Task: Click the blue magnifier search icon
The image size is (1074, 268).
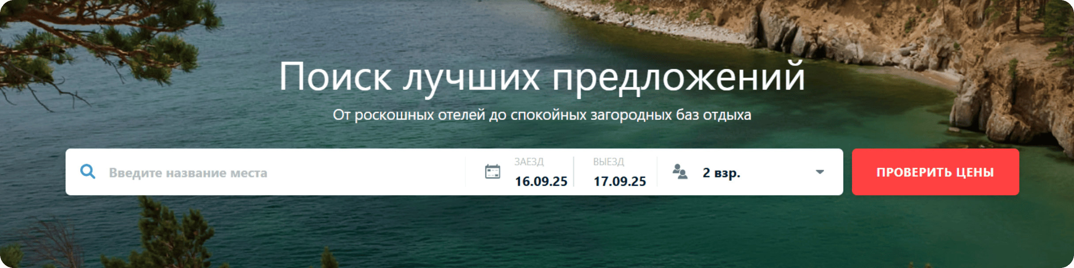Action: click(87, 171)
